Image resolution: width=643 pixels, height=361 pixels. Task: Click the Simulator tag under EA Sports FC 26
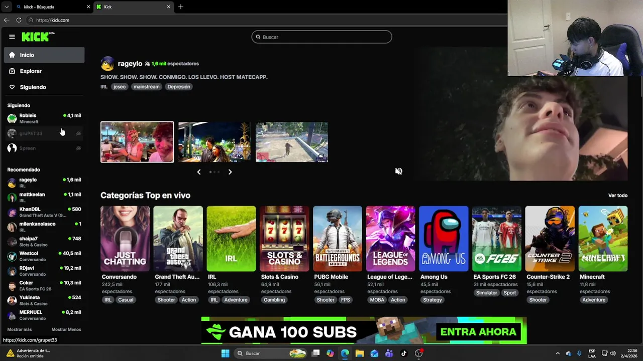[486, 293]
